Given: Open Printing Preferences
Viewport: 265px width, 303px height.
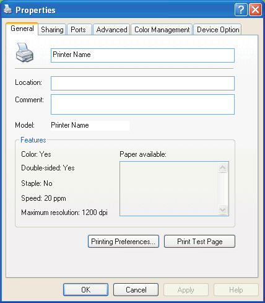Looking at the screenshot, I should coord(123,241).
